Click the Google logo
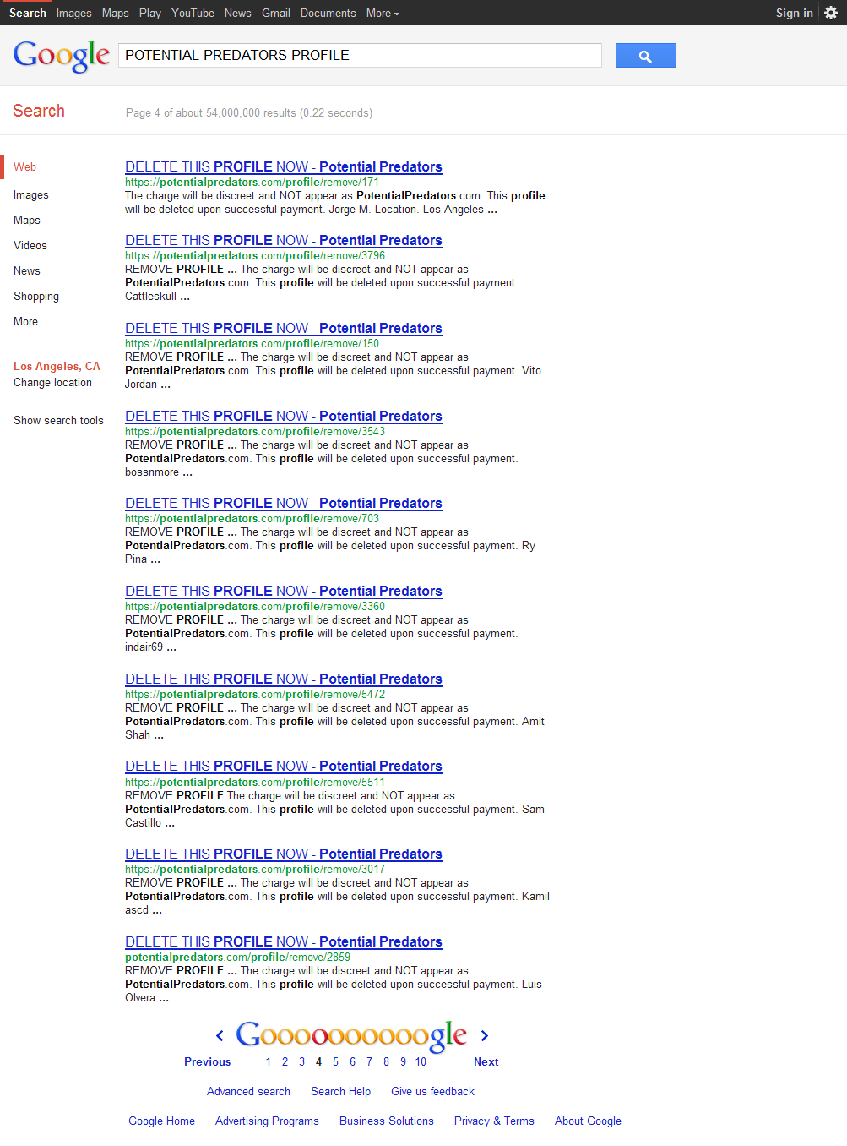 (x=62, y=56)
